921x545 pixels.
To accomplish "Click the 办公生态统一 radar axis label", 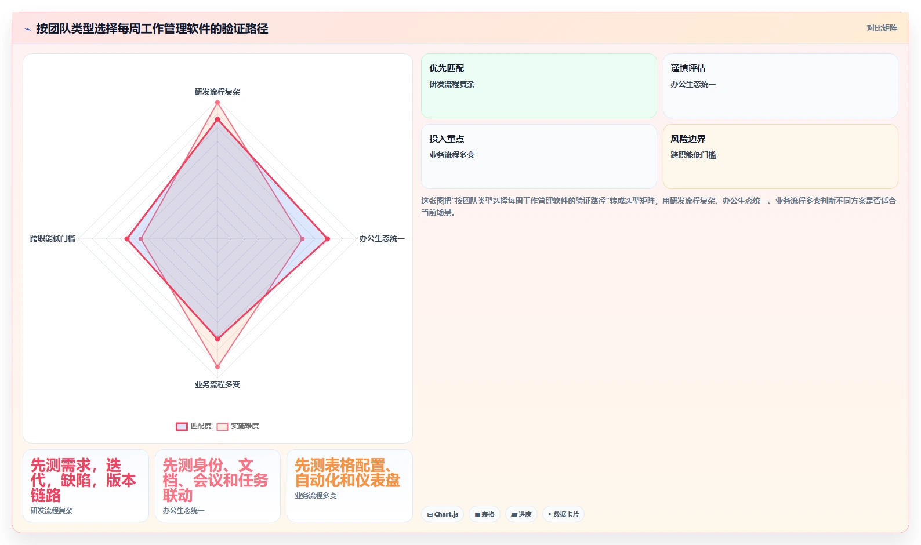I will [x=382, y=238].
